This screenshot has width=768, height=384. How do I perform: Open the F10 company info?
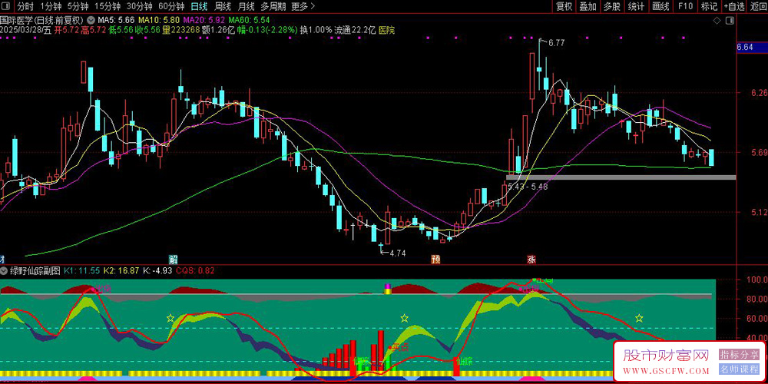click(x=685, y=6)
